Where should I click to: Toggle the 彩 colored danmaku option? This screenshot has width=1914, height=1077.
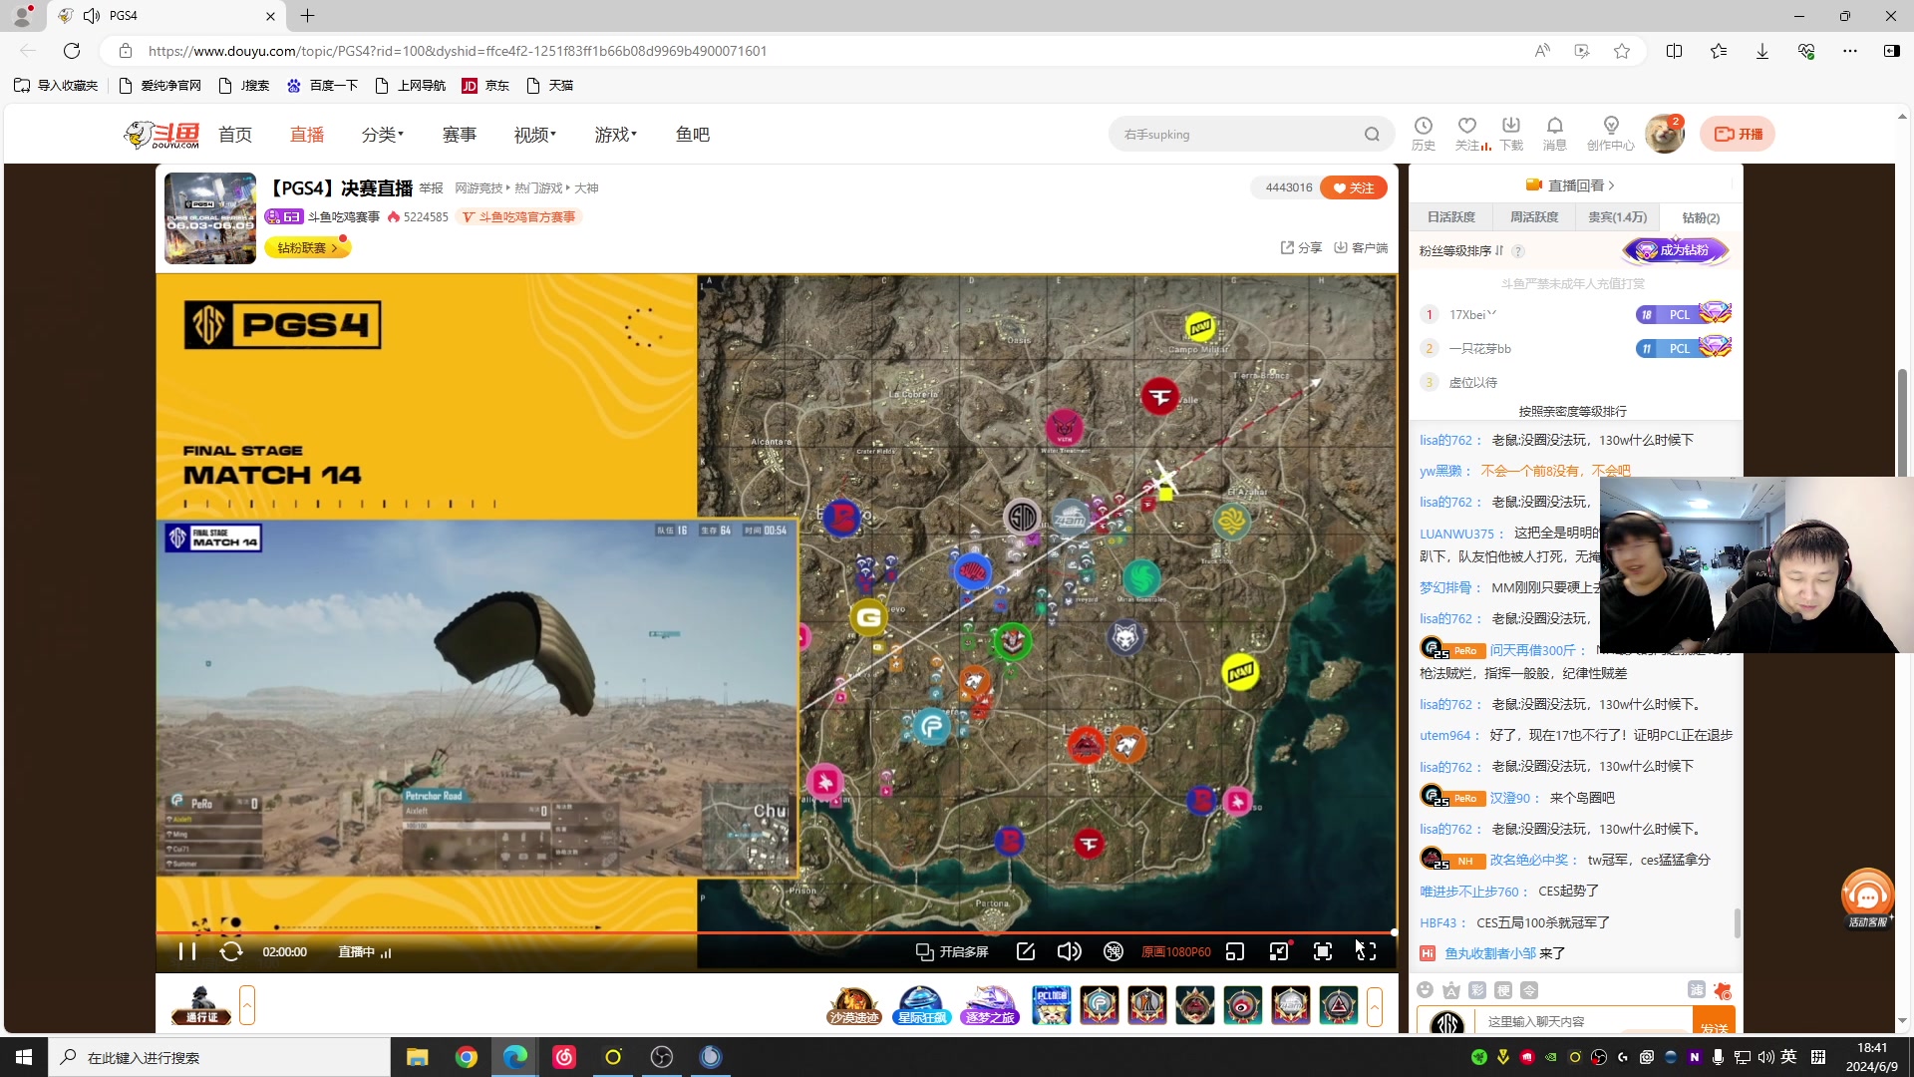[1477, 990]
